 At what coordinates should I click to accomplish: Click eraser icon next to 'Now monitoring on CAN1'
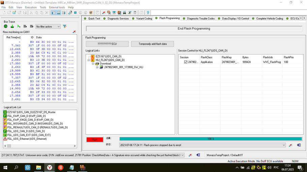click(74, 32)
